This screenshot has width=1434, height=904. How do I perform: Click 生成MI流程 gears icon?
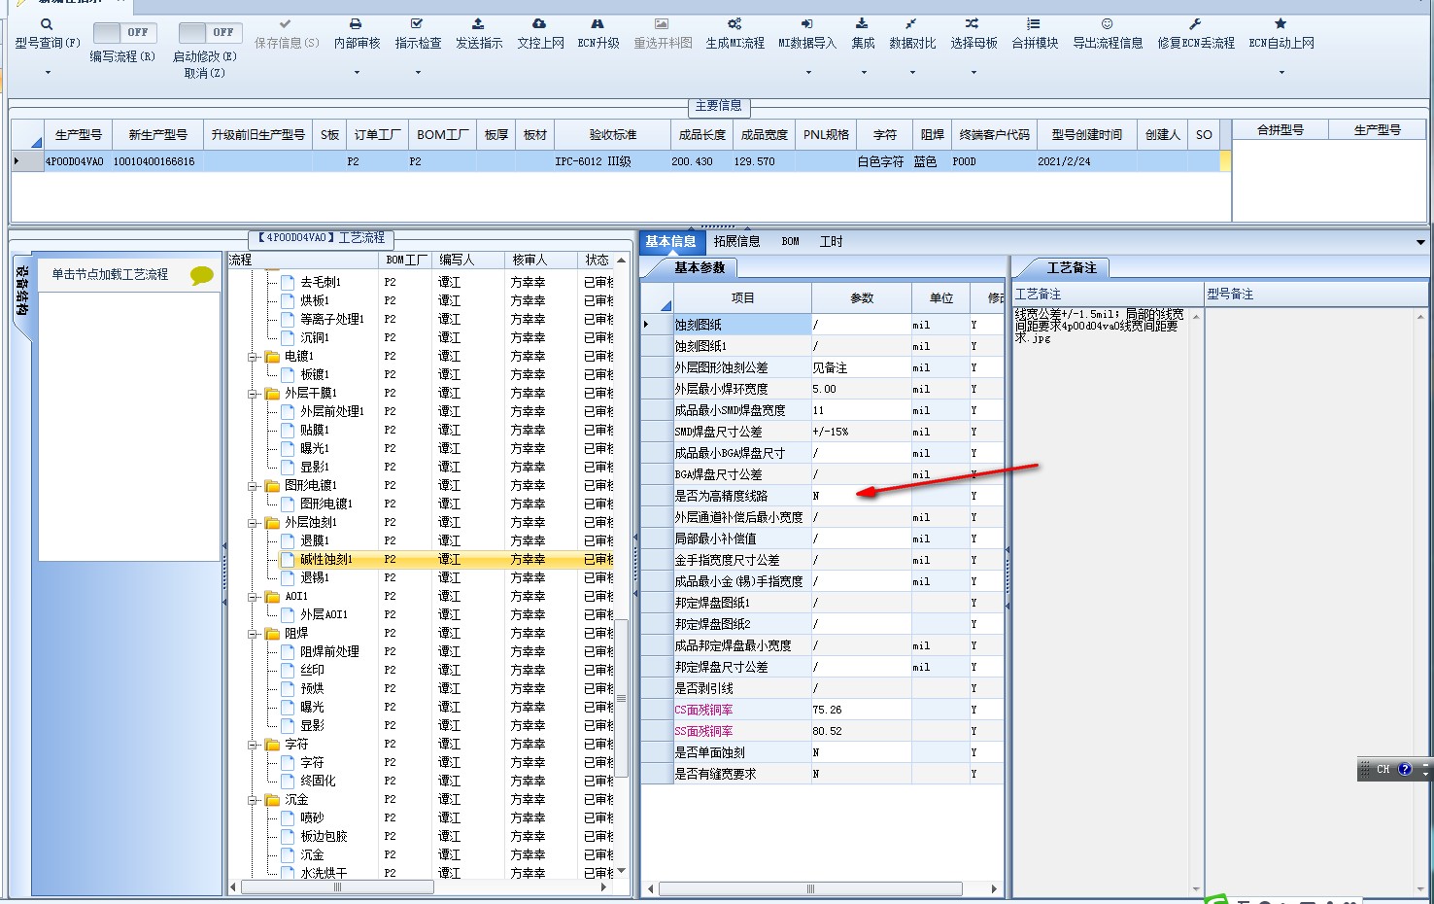[x=734, y=23]
